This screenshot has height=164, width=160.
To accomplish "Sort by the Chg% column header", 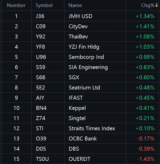I will point(148,5).
